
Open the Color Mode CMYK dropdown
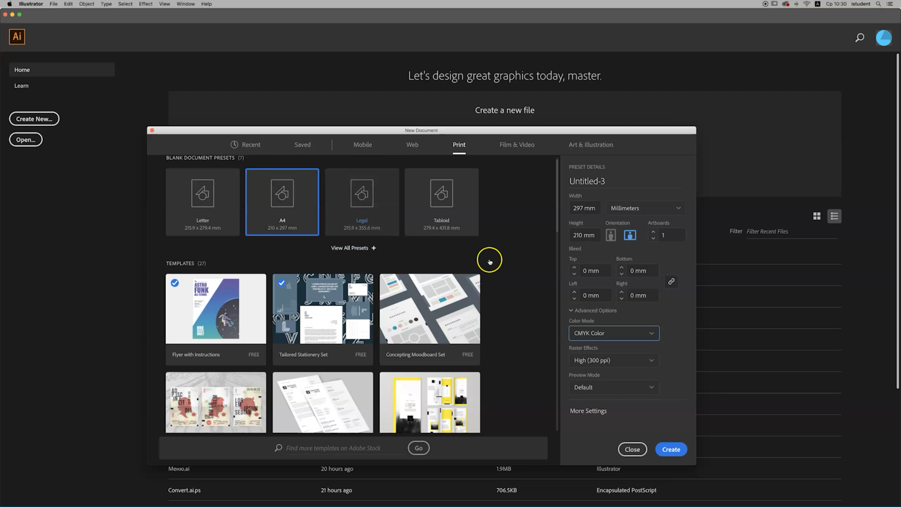[x=614, y=333]
